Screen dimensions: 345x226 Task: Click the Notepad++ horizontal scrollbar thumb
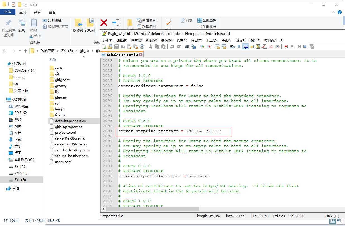coord(152,209)
